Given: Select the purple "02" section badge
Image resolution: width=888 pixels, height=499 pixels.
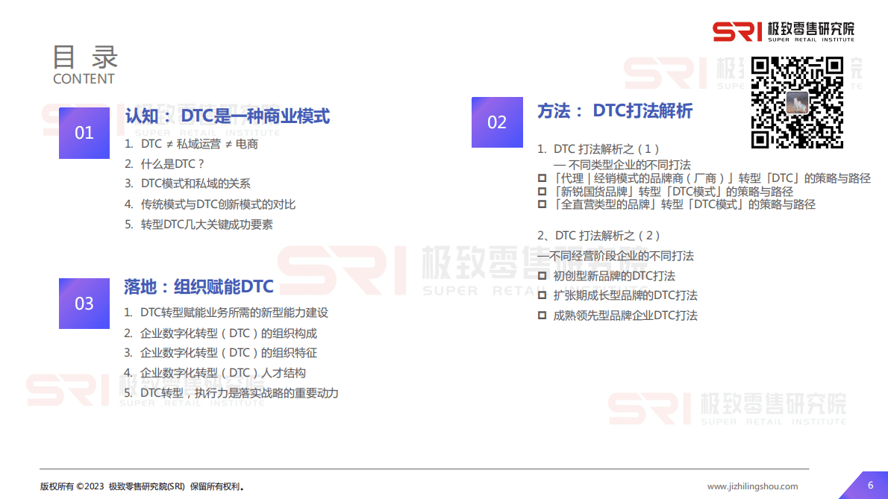Looking at the screenshot, I should [x=497, y=122].
